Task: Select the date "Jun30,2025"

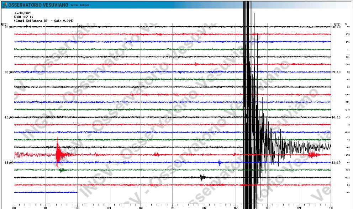Action: (x=23, y=13)
